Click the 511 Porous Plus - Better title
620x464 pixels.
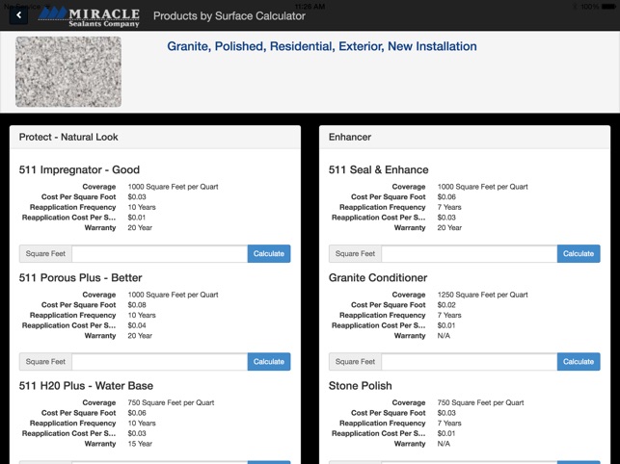point(80,277)
